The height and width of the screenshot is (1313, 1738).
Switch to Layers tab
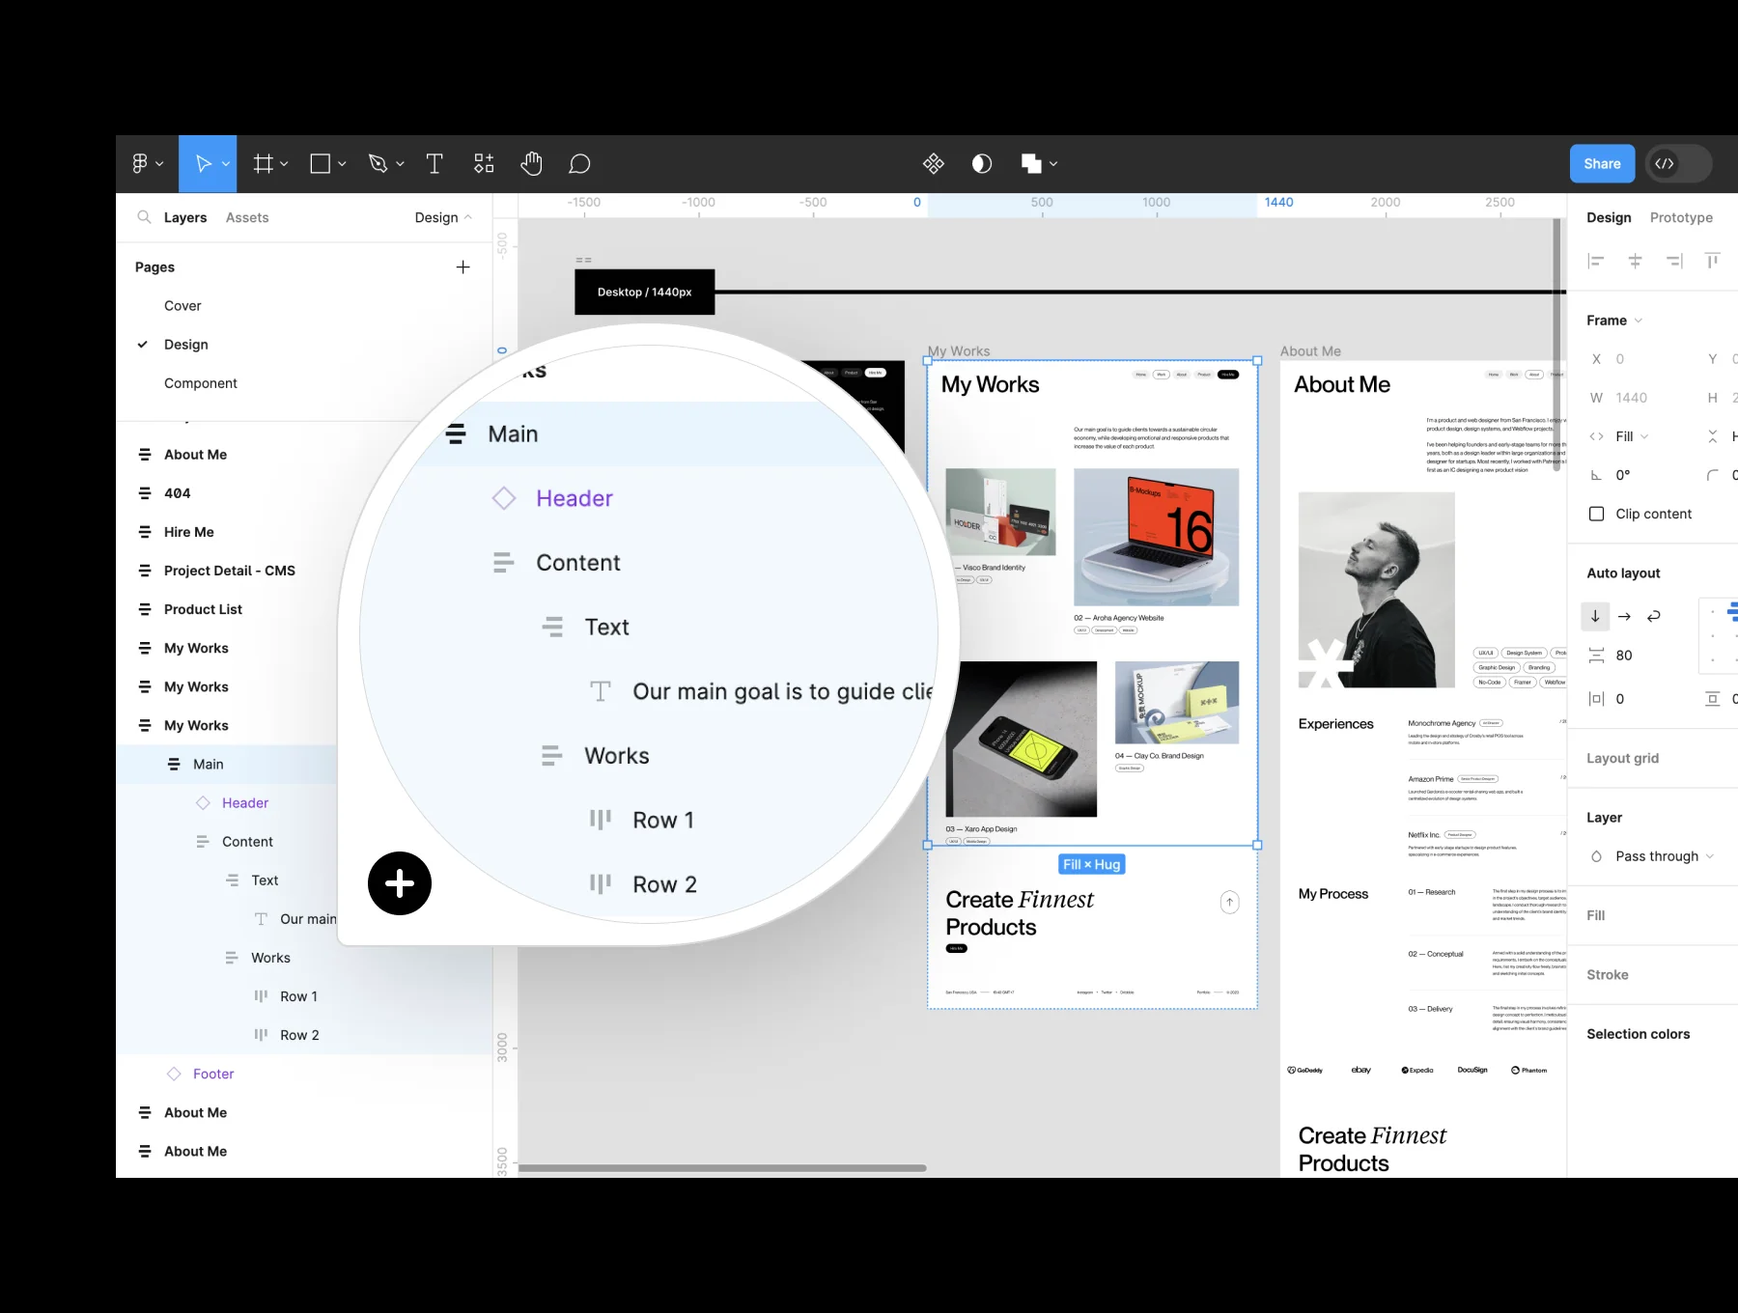pyautogui.click(x=185, y=217)
